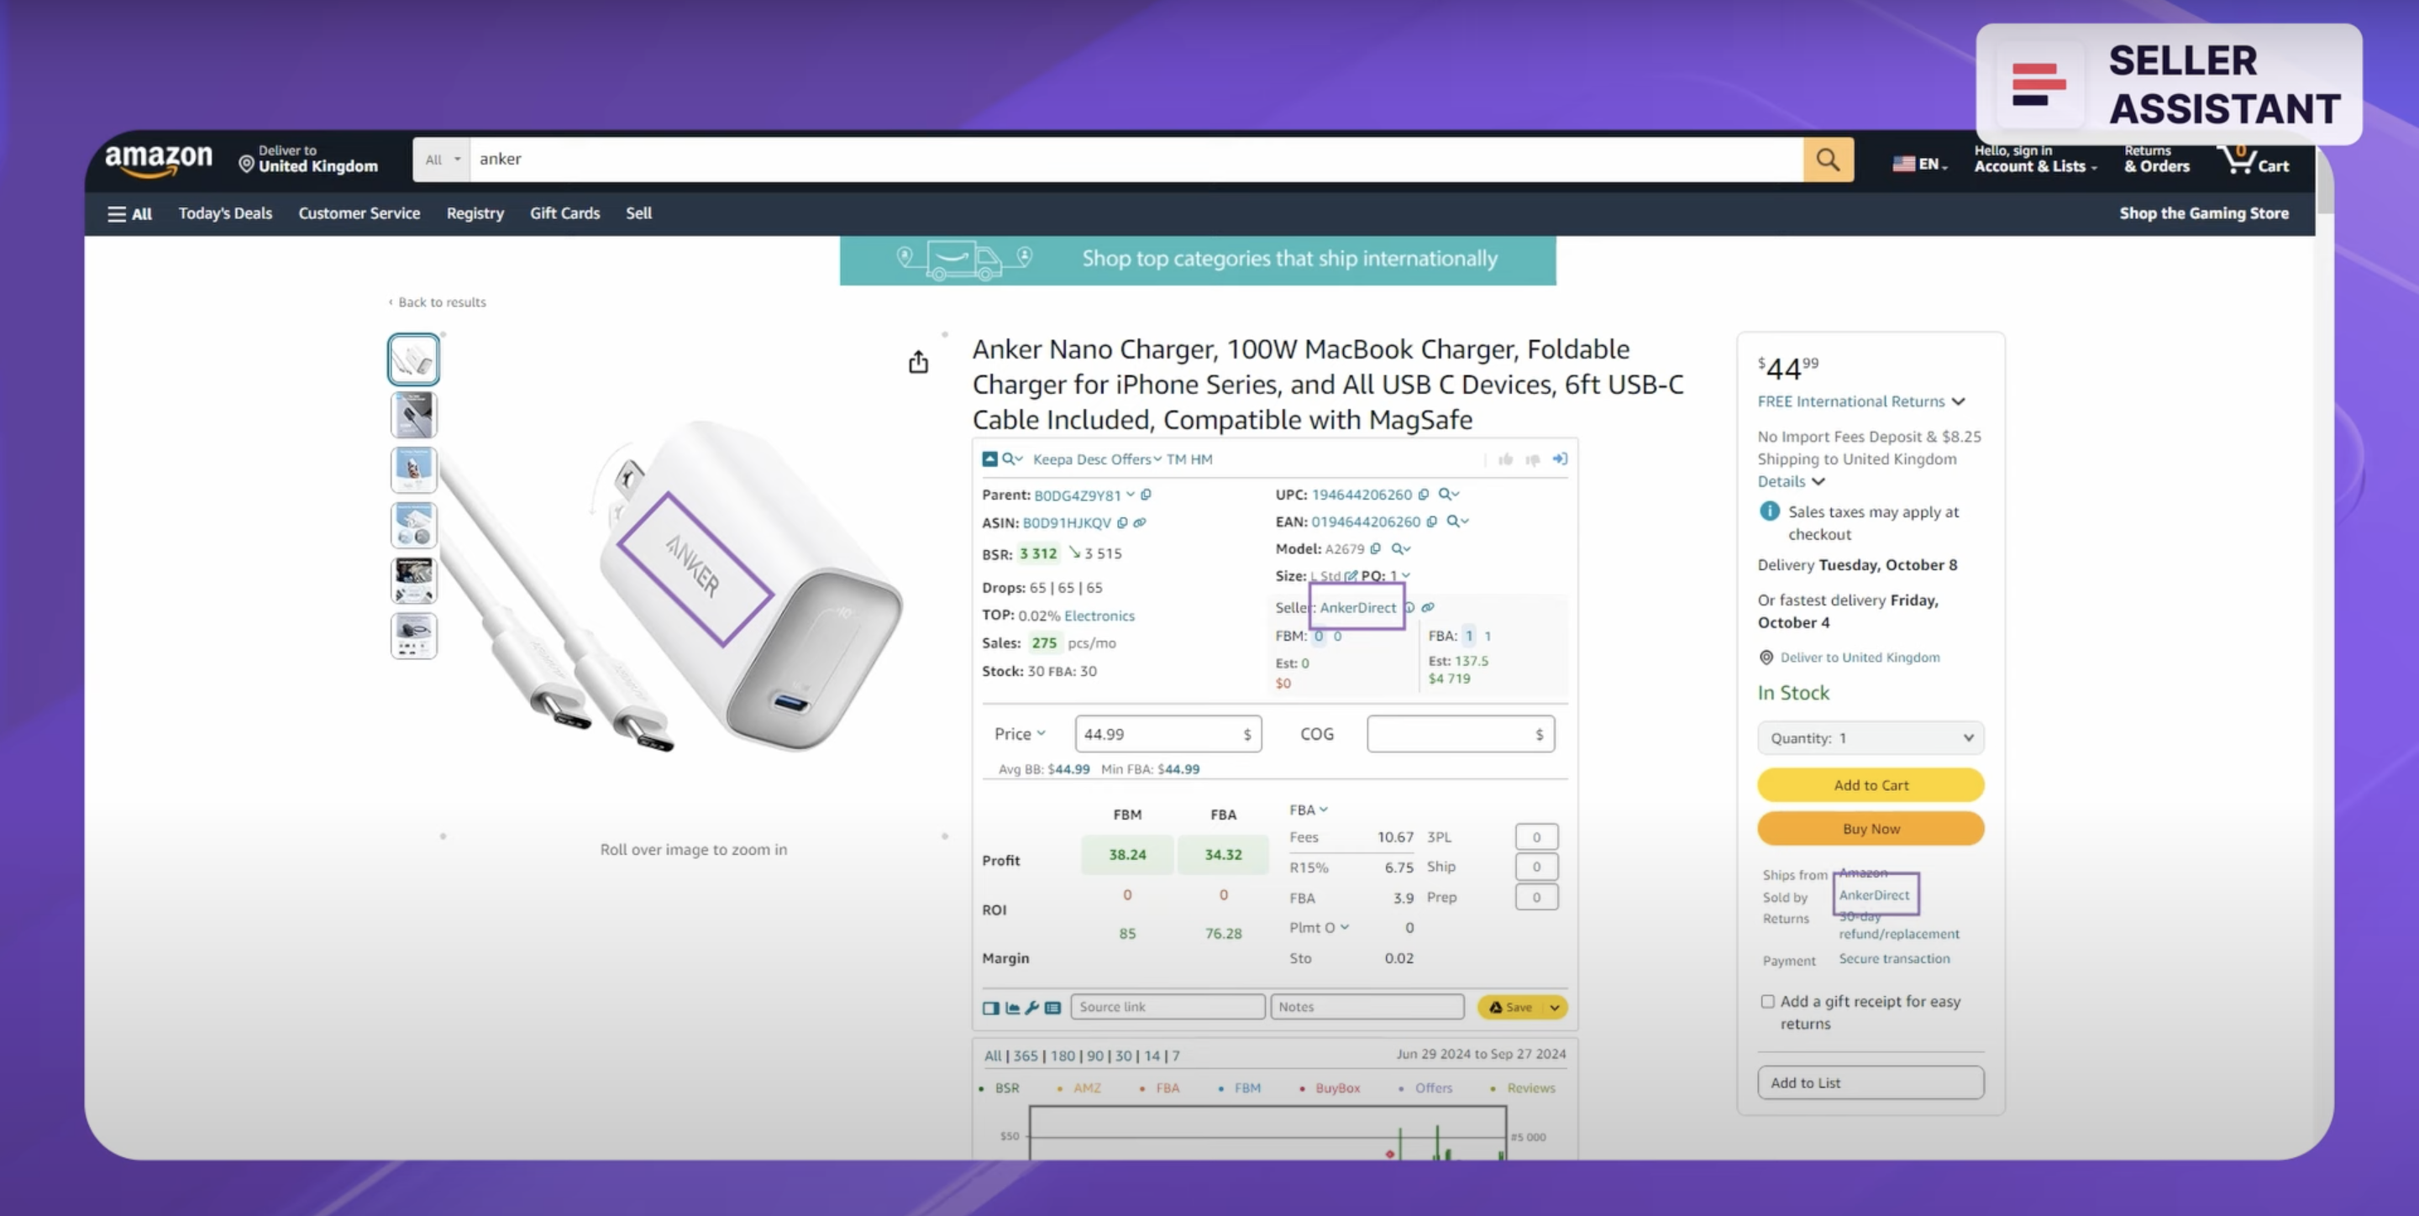Click the thumbs-down icon in Seller Assistant panel
The width and height of the screenshot is (2419, 1216).
(1533, 459)
